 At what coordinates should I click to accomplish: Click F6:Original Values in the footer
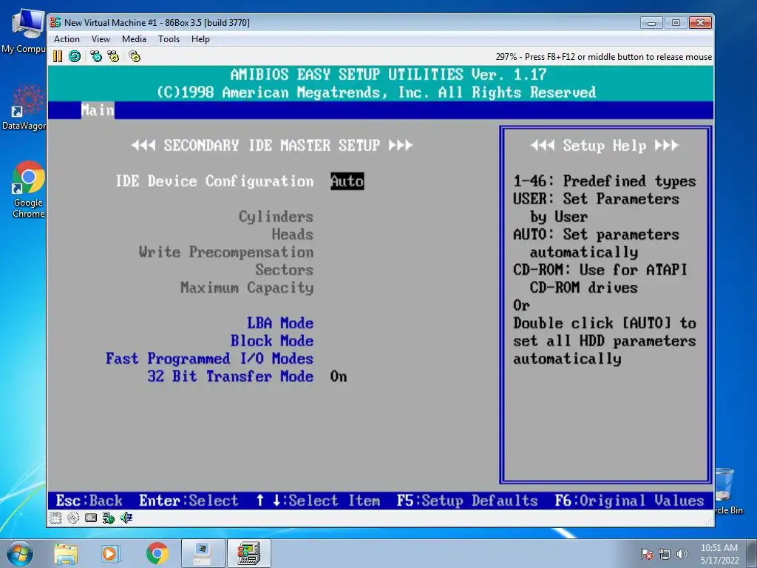click(x=630, y=501)
